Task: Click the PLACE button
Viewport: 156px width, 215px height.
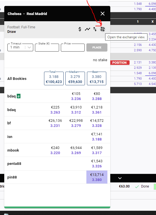Action: coord(97,47)
